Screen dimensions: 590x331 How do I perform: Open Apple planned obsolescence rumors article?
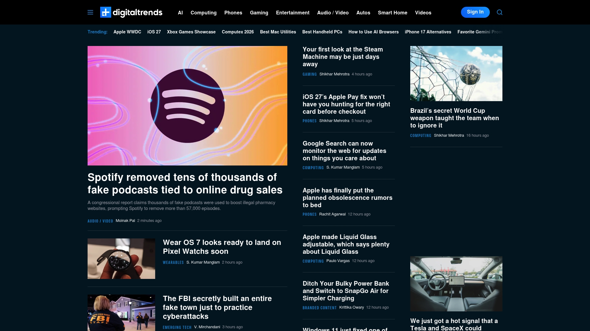(348, 198)
